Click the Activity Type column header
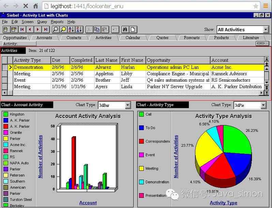The image size is (272, 208). pyautogui.click(x=32, y=60)
